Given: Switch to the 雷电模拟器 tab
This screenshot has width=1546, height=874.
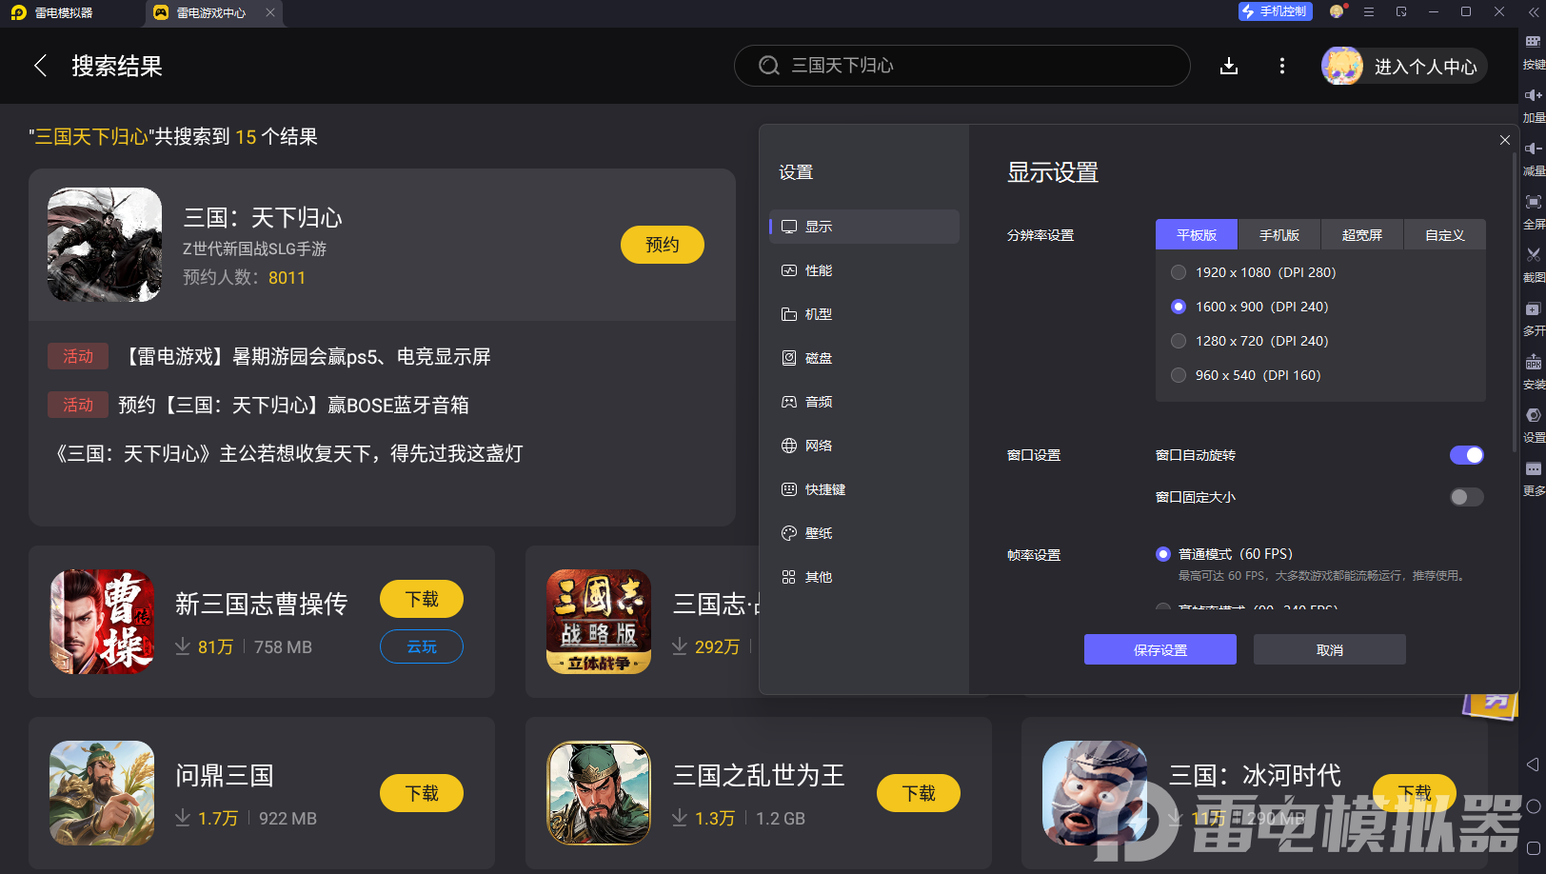Looking at the screenshot, I should click(65, 13).
